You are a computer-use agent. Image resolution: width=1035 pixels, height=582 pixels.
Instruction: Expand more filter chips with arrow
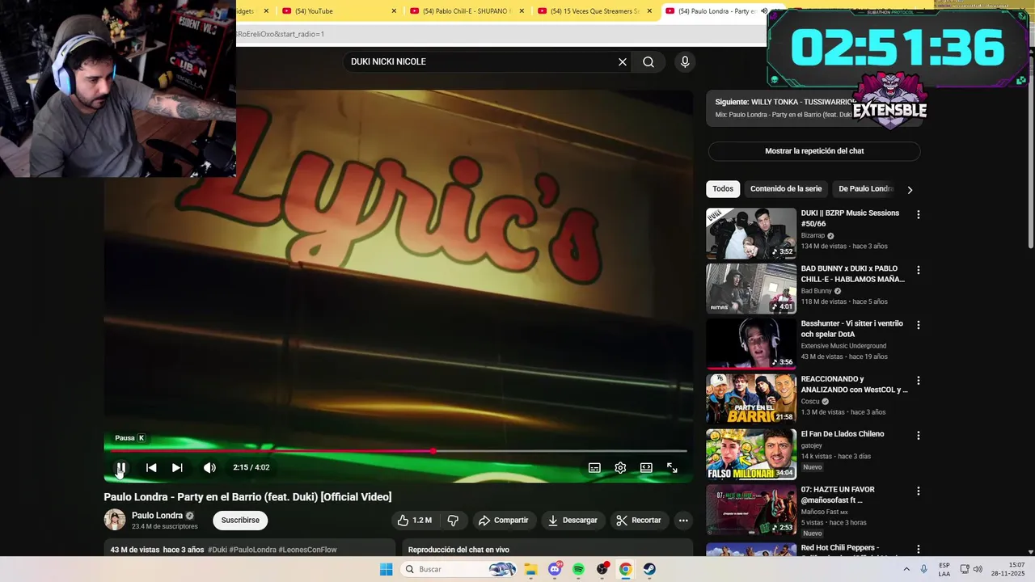pyautogui.click(x=910, y=190)
